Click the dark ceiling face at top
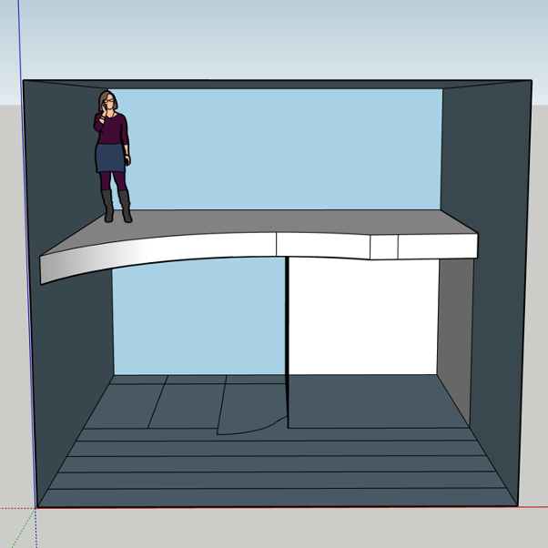548x548 pixels. (273, 84)
